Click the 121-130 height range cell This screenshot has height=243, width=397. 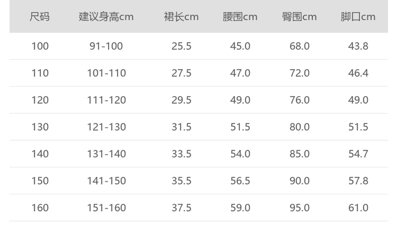pos(106,127)
